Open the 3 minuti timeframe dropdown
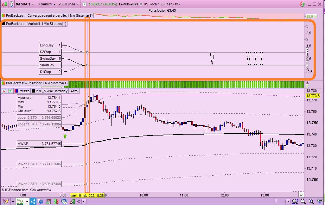 click(47, 4)
